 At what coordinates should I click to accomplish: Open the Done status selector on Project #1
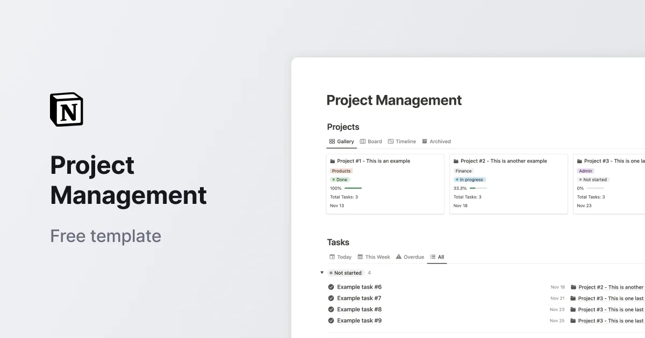click(x=340, y=179)
